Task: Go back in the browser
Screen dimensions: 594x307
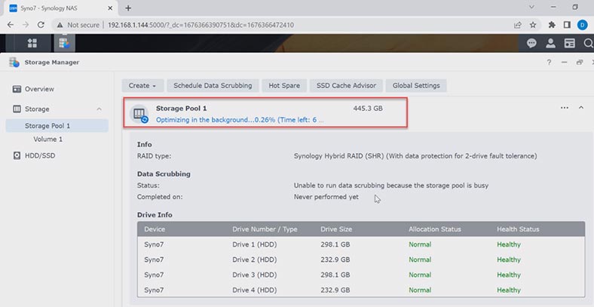Action: coord(11,25)
